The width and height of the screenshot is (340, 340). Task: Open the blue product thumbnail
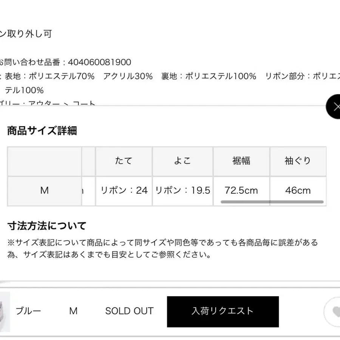click(x=5, y=312)
